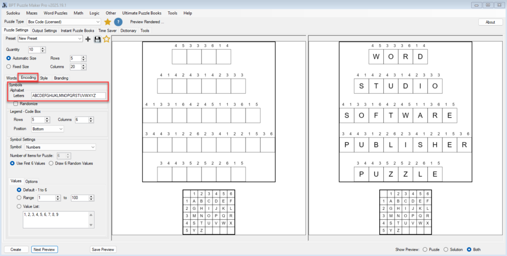507x256 pixels.
Task: Switch to the Tools tab beside Dictionary
Action: point(145,31)
